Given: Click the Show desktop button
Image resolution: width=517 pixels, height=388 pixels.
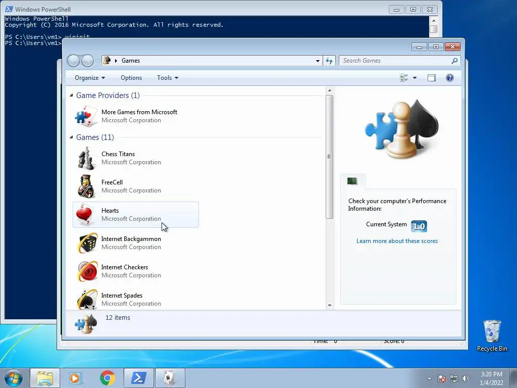Looking at the screenshot, I should pyautogui.click(x=513, y=378).
